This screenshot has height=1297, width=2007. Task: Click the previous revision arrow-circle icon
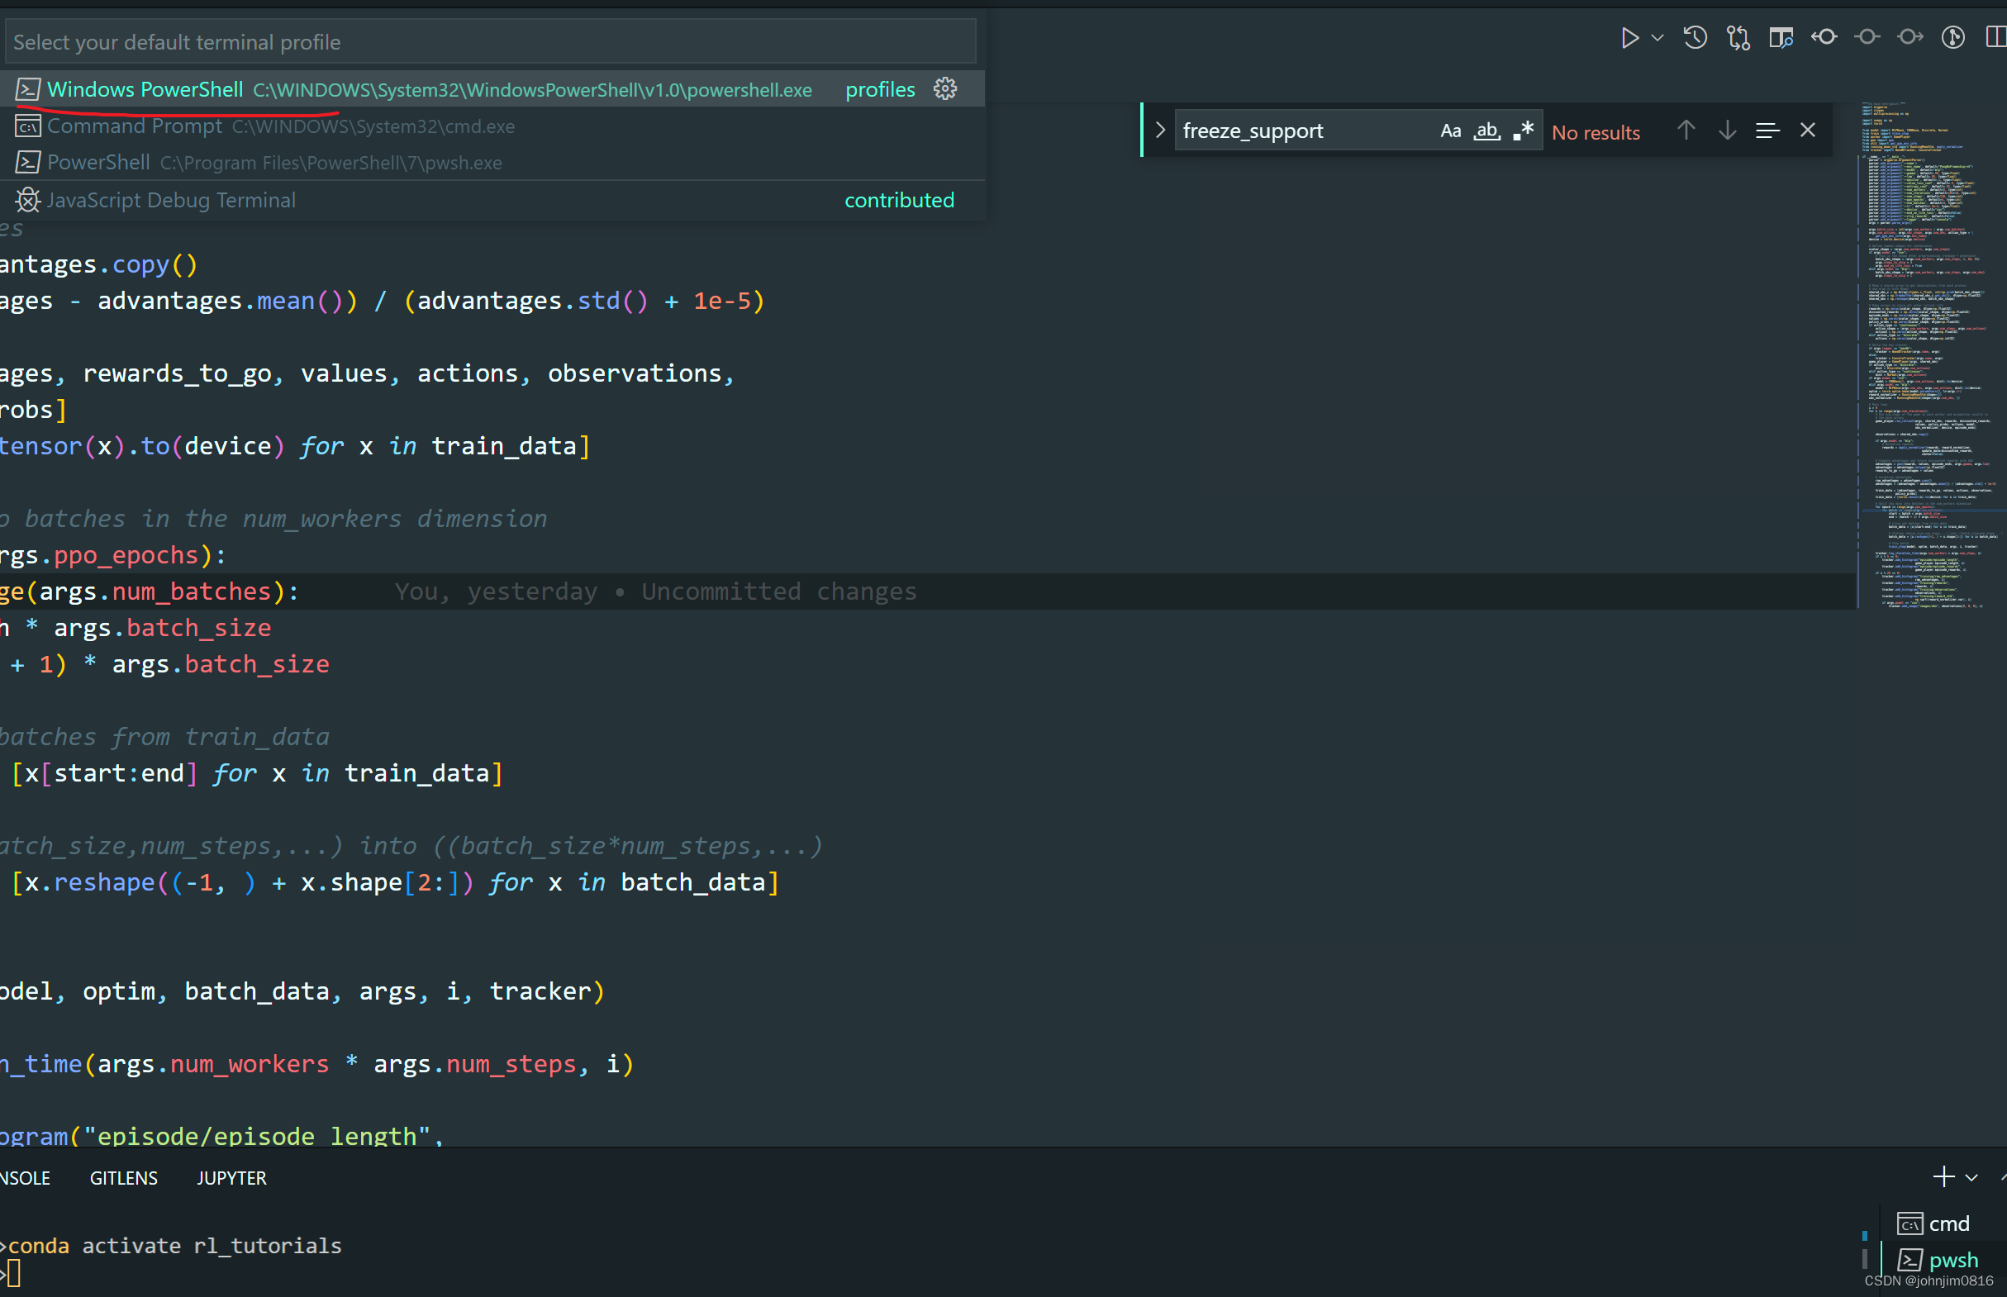pos(1824,37)
